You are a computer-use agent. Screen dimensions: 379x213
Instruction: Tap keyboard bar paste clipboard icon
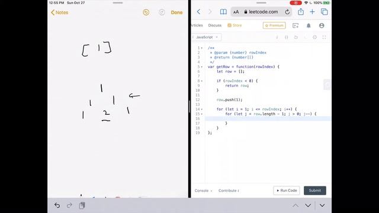82,205
